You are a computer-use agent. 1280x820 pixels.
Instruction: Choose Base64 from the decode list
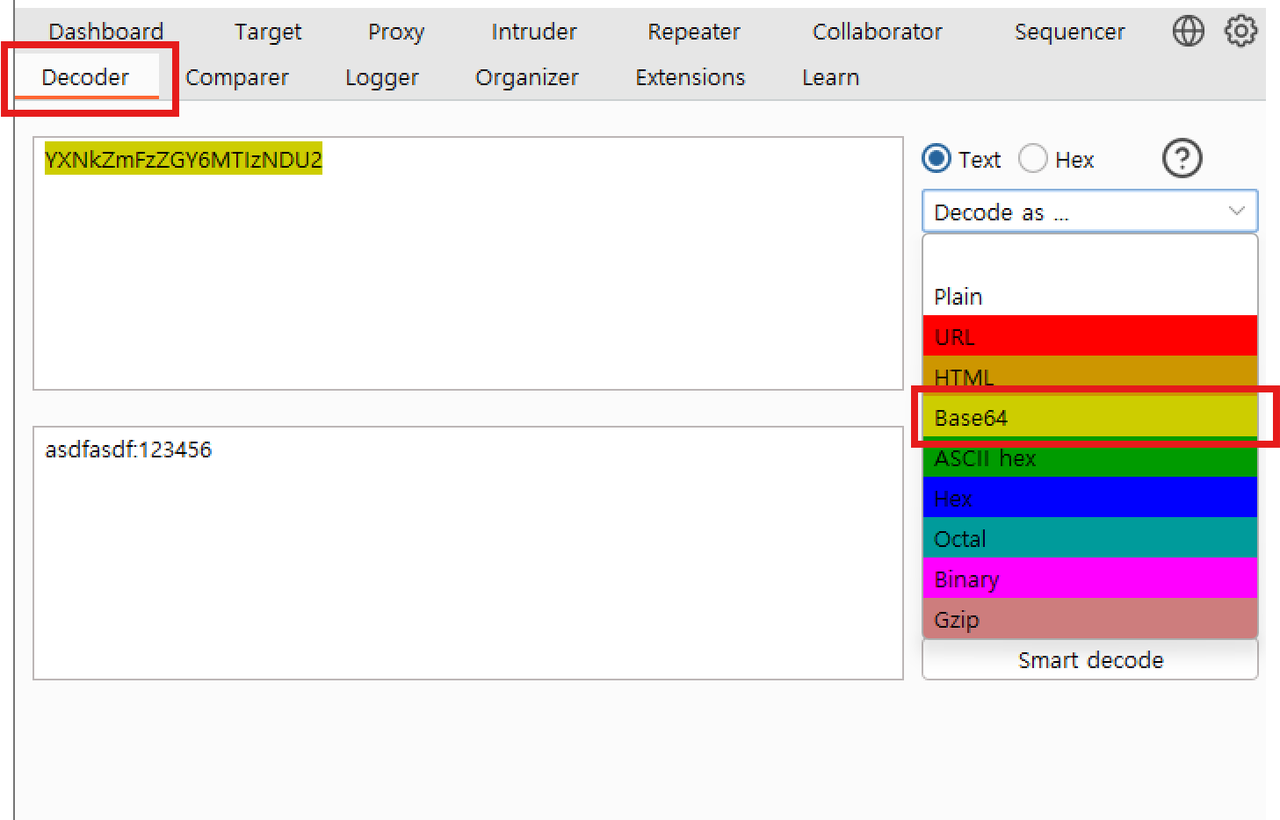point(1089,417)
